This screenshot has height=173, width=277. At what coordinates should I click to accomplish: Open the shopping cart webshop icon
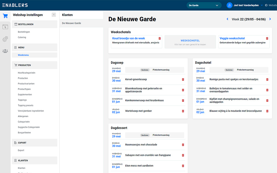click(5, 16)
